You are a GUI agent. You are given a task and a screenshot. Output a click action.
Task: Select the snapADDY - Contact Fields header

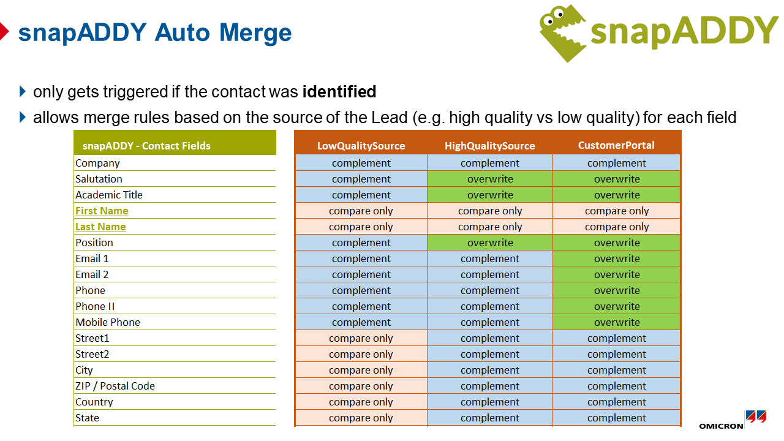point(175,143)
